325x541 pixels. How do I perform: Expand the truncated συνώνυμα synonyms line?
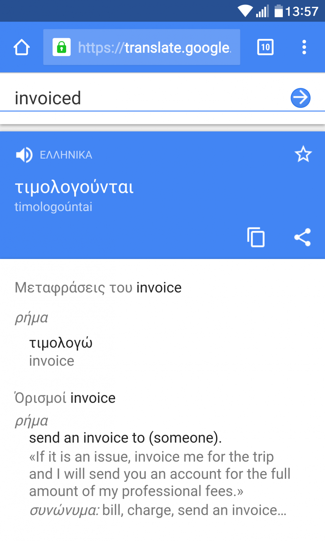(158, 510)
